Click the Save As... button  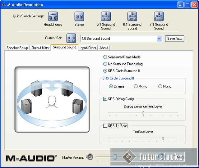pos(175,39)
